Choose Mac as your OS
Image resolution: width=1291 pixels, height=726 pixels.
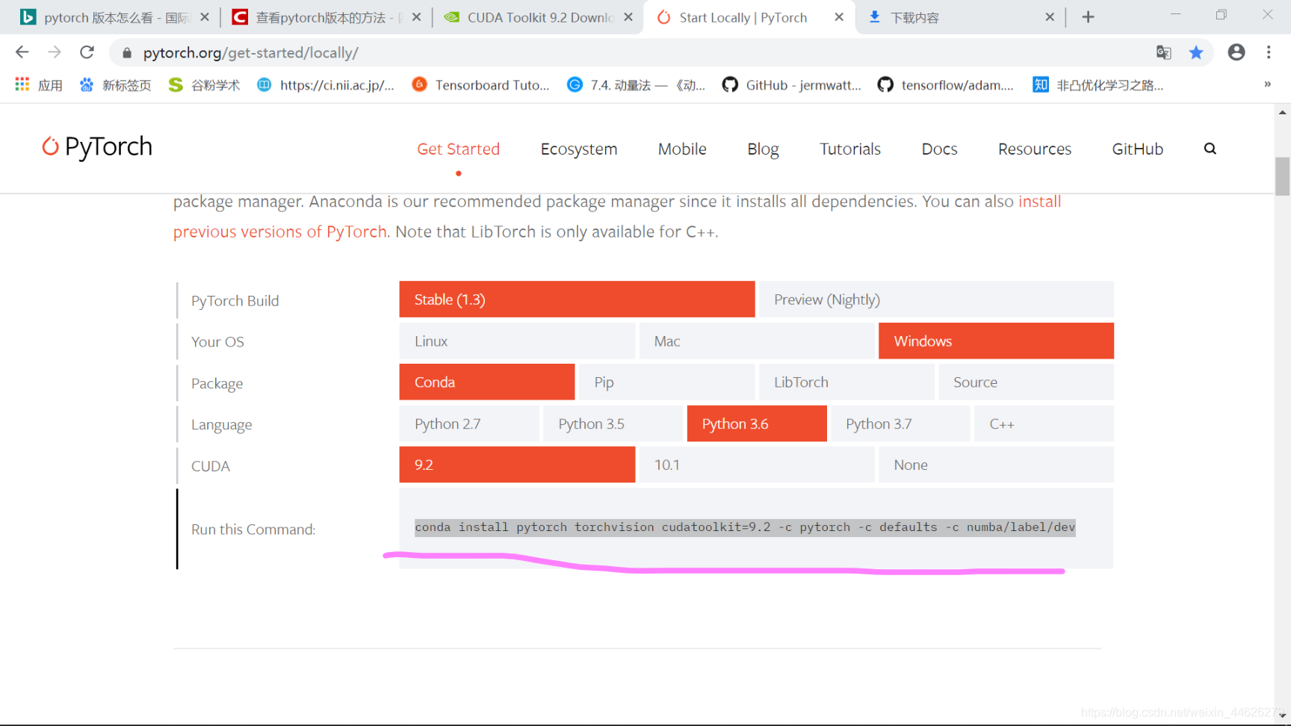pyautogui.click(x=757, y=341)
